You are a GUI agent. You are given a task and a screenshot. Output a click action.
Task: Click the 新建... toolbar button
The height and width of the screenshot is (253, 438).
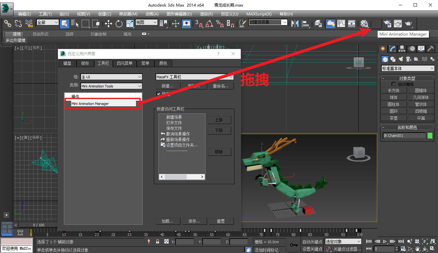pos(168,86)
